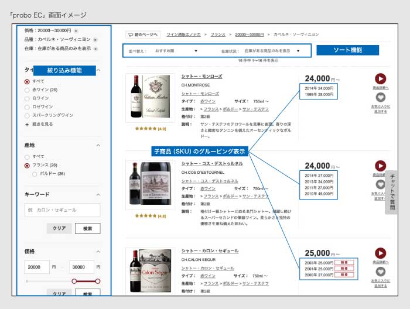Remove the 在庫 filter tag
The image size is (410, 309).
95,49
